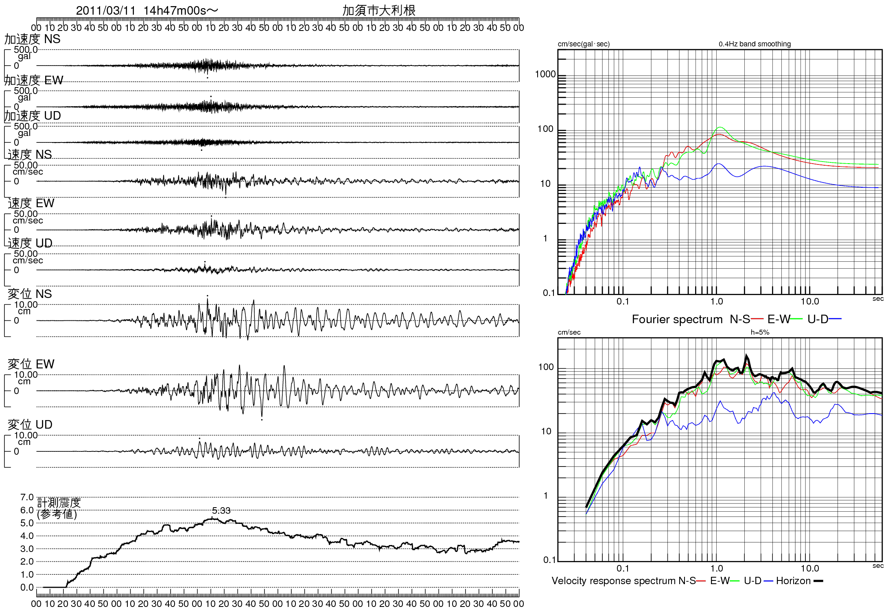Click the 速度 UD trace label

pos(30,243)
